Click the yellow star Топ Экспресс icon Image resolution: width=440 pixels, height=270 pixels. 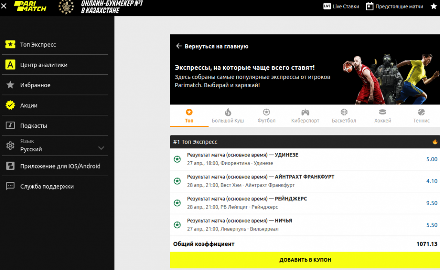click(10, 44)
